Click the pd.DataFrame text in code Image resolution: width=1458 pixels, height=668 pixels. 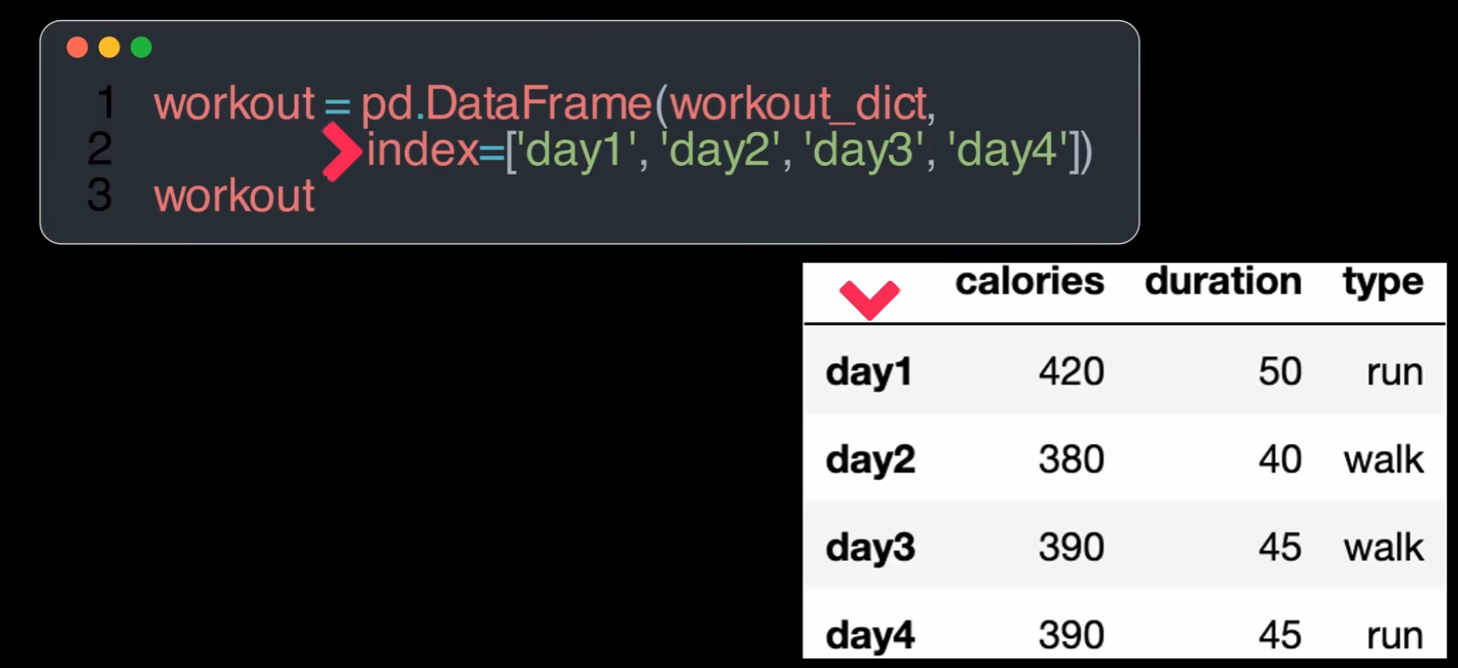click(x=506, y=103)
